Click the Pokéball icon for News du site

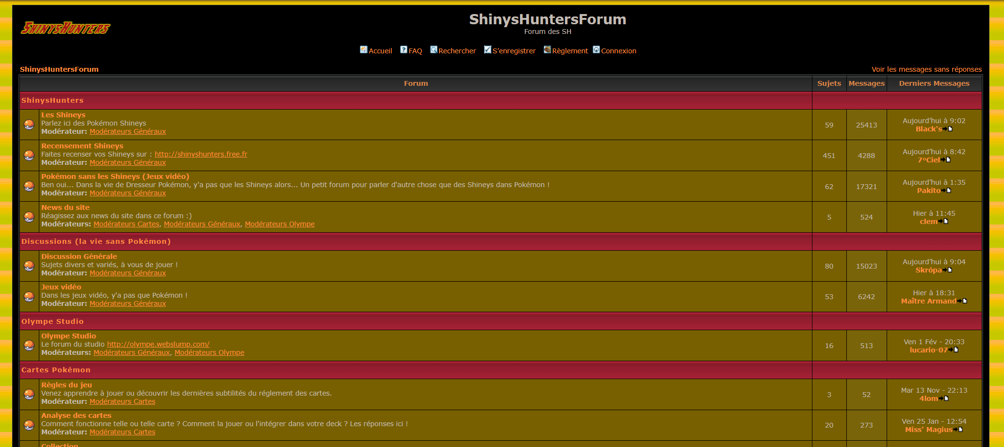(29, 217)
